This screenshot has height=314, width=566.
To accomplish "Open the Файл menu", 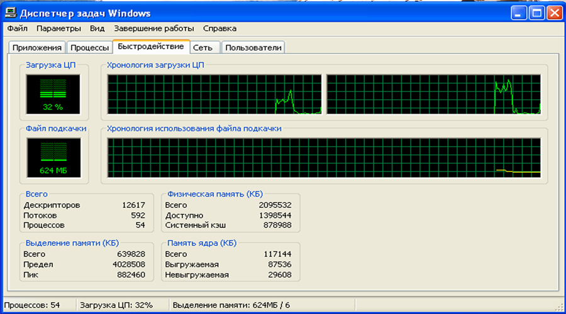I will click(x=18, y=28).
